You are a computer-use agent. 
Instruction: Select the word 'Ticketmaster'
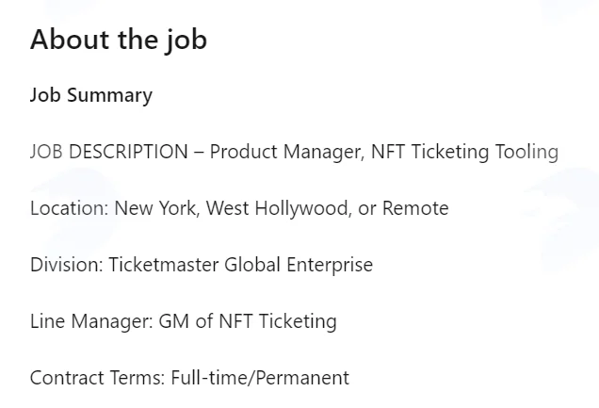tap(164, 265)
